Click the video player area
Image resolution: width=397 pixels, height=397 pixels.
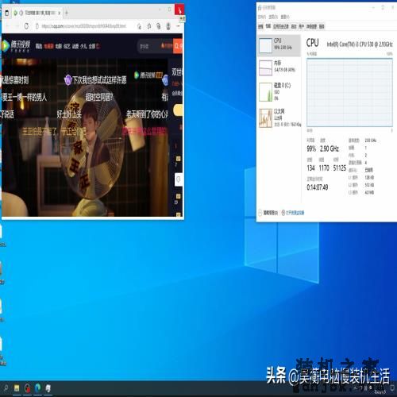[x=85, y=137]
